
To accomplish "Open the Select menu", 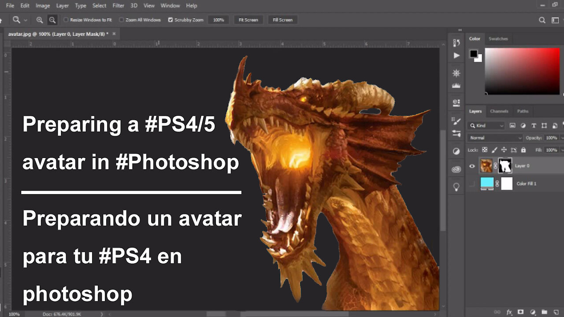I will click(x=100, y=6).
